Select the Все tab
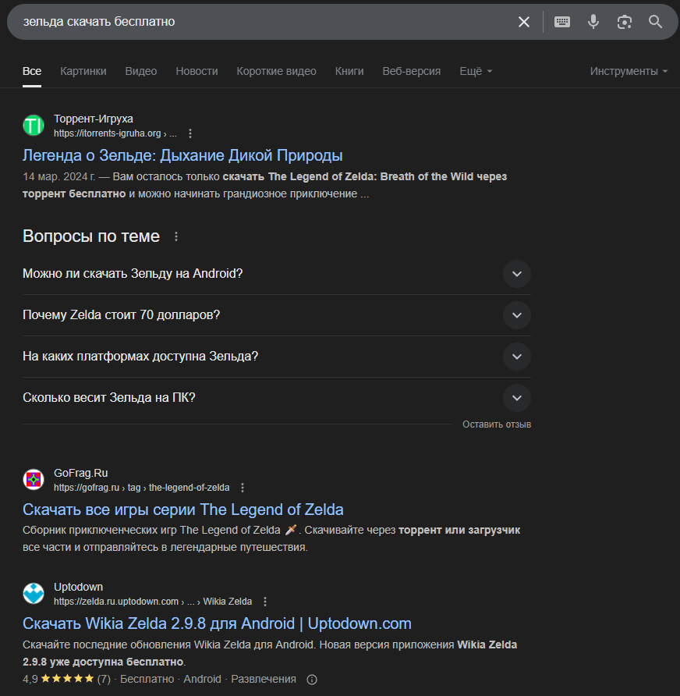Screen dimensions: 680x696 [32, 71]
